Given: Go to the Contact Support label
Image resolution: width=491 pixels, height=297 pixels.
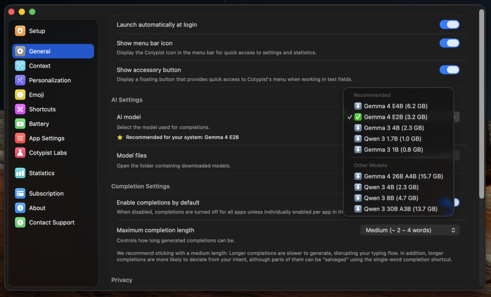Looking at the screenshot, I should click(52, 222).
